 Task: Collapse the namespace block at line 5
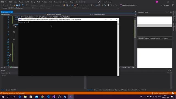(x=14, y=25)
